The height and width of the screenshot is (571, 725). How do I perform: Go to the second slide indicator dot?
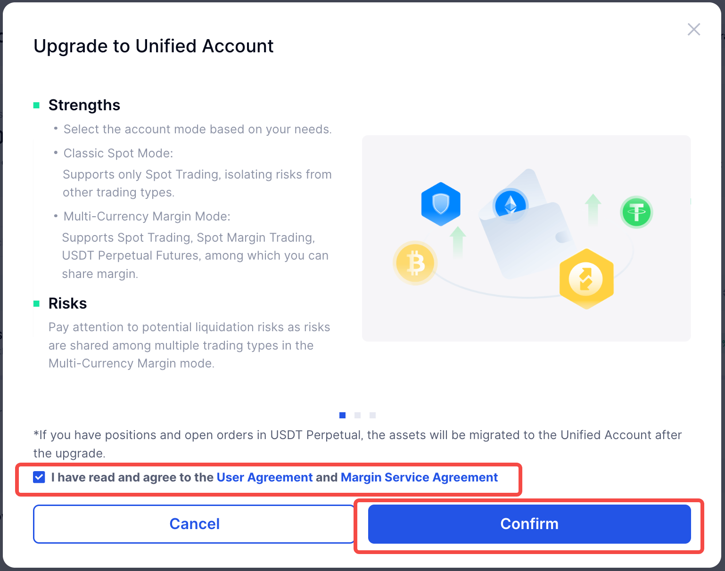tap(358, 415)
